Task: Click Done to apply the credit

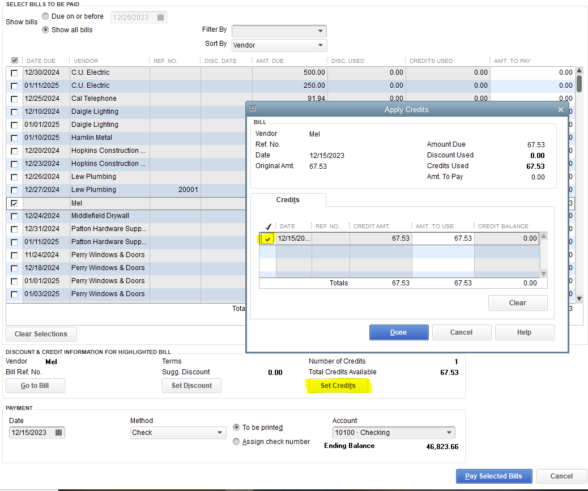Action: [x=399, y=332]
